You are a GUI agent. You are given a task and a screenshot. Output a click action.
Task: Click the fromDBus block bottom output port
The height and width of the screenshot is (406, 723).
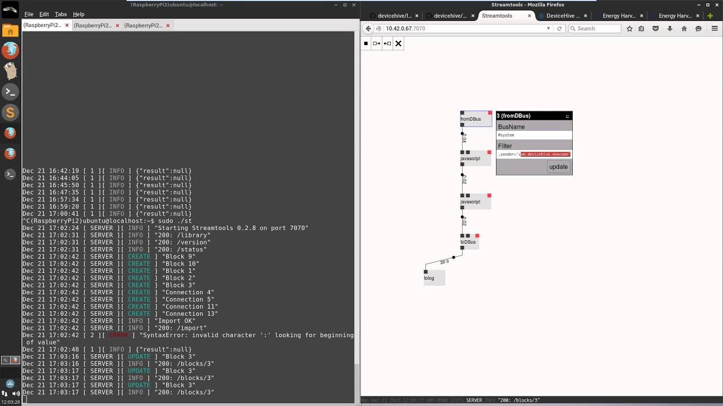[462, 125]
